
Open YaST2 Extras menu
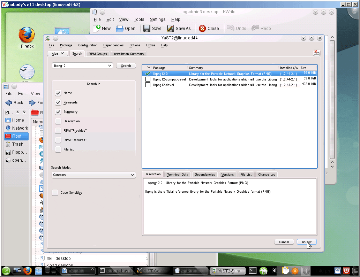(x=151, y=45)
